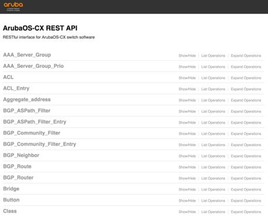Open the BGP_Neighbor resource heading
Viewport: 268px width, 216px height.
[21, 155]
